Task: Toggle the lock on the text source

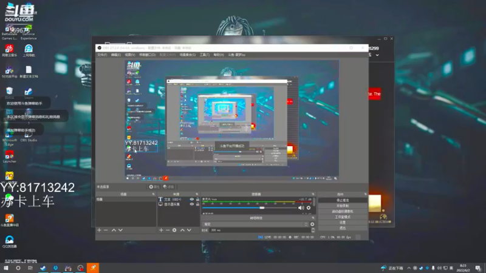Action: pos(198,200)
